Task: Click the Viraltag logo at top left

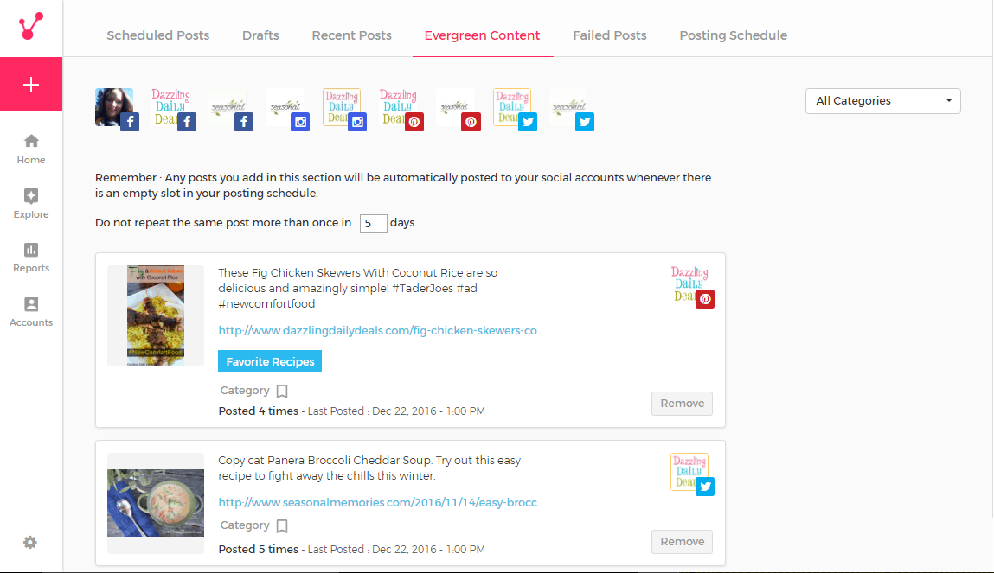Action: coord(31,26)
